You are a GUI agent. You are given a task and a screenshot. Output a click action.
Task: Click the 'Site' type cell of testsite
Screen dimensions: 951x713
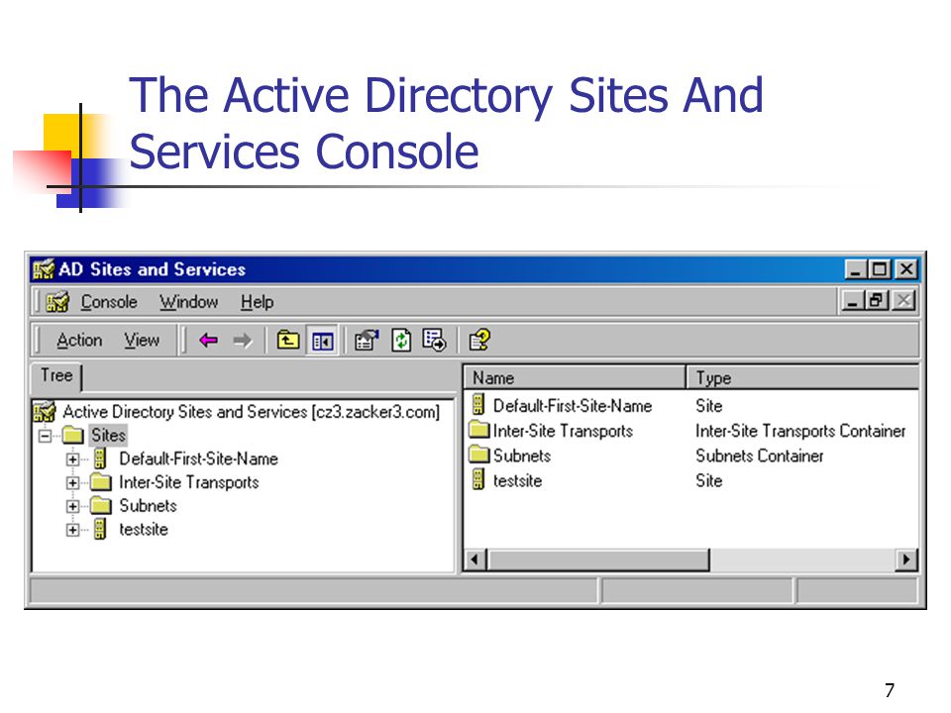tap(709, 481)
